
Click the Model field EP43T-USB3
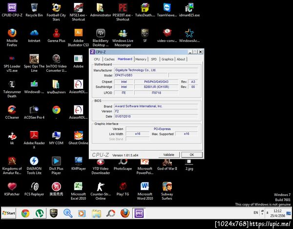(x=141, y=75)
